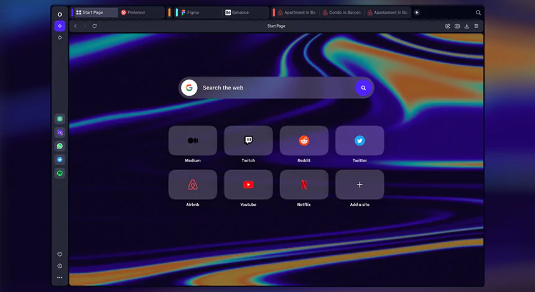This screenshot has width=535, height=292.
Task: Click the diamond icon in sidebar
Action: (60, 37)
